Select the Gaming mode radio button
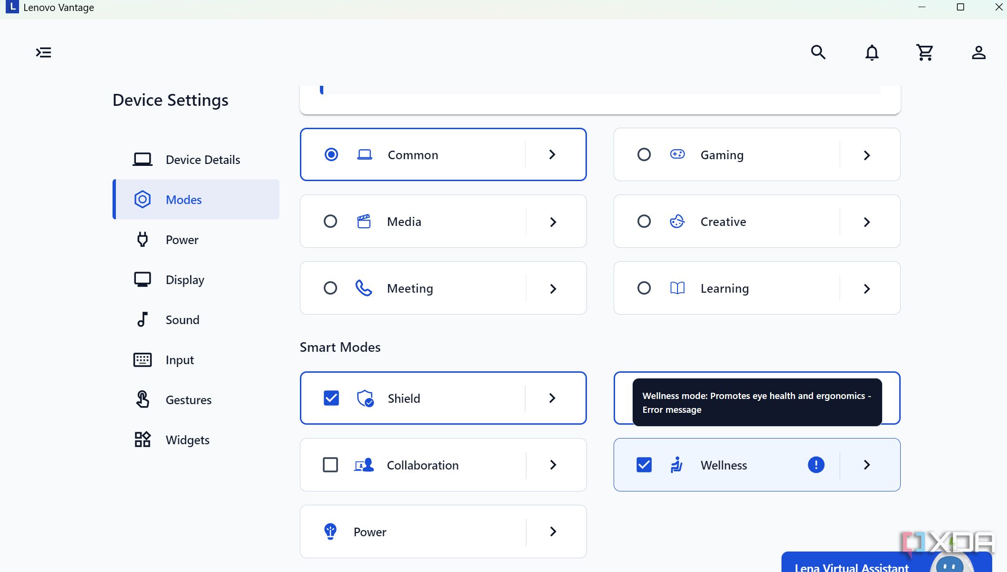 click(644, 154)
